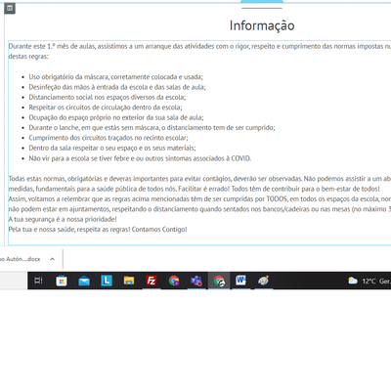This screenshot has width=391, height=391.
Task: Click the bullet starting 'Durante o lanche'
Action: [x=152, y=127]
